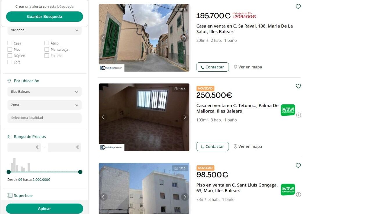The width and height of the screenshot is (380, 214).
Task: Click the right handle of the price range slider
Action: [x=80, y=172]
